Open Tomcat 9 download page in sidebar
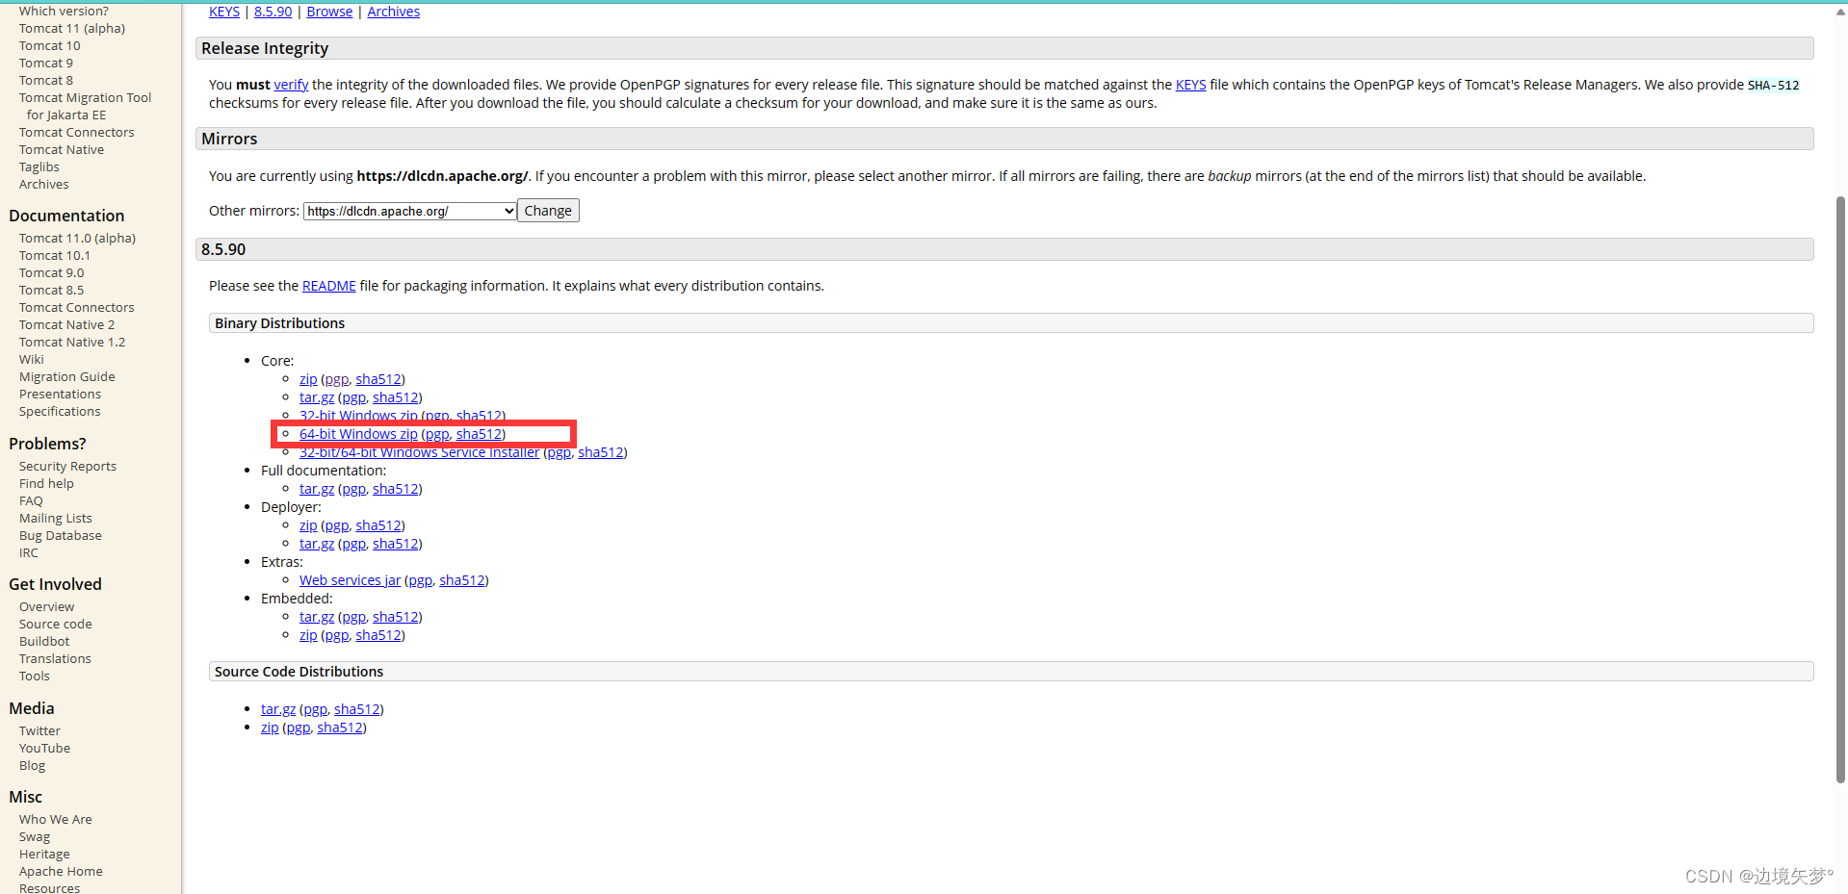This screenshot has height=894, width=1848. pyautogui.click(x=46, y=64)
